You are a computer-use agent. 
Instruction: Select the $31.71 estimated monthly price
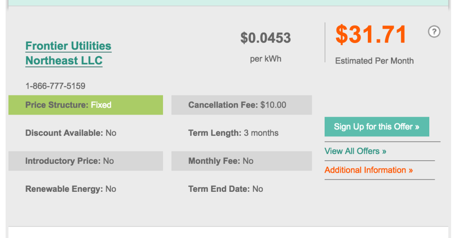coord(371,35)
